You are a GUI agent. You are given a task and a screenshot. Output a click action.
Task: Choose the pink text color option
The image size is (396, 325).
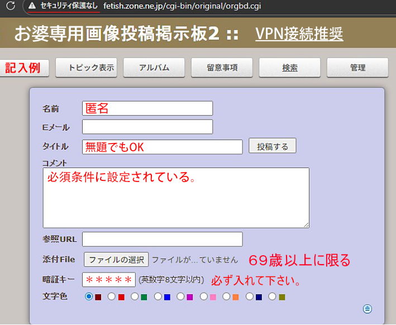(x=204, y=297)
